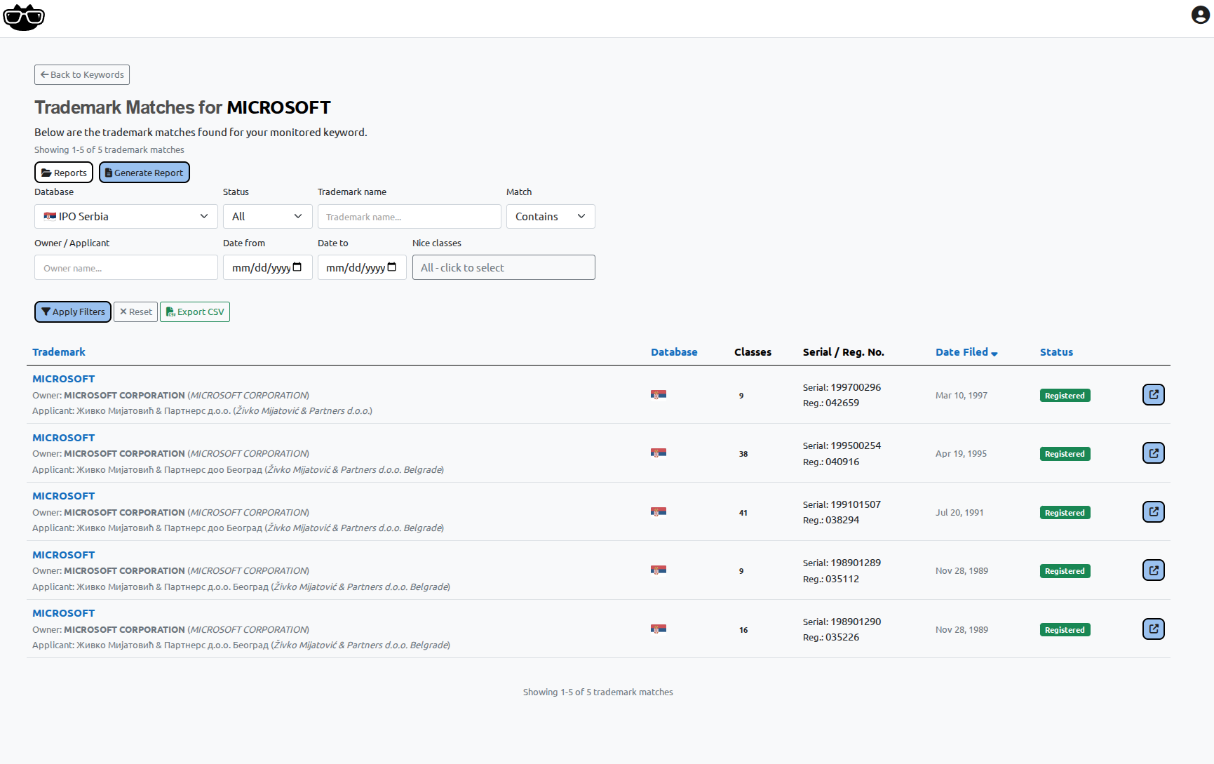Screen dimensions: 1214x764
Task: Open external link for serial 199101507
Action: click(1154, 512)
